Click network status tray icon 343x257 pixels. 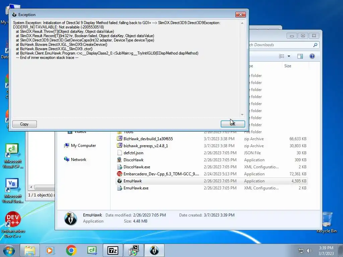point(301,251)
